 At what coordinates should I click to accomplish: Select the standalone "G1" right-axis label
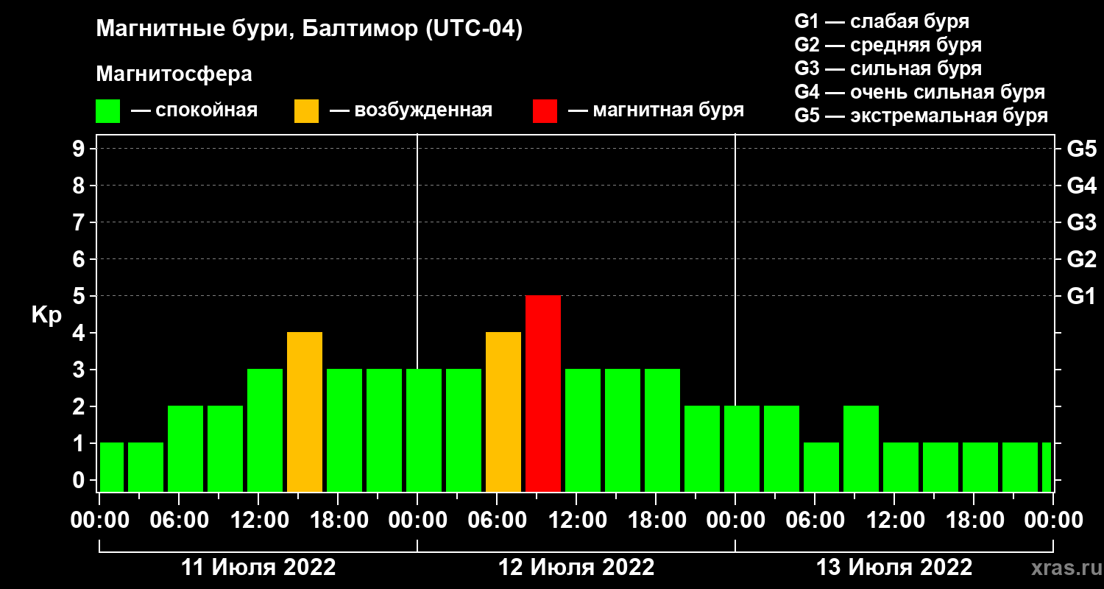(1082, 296)
